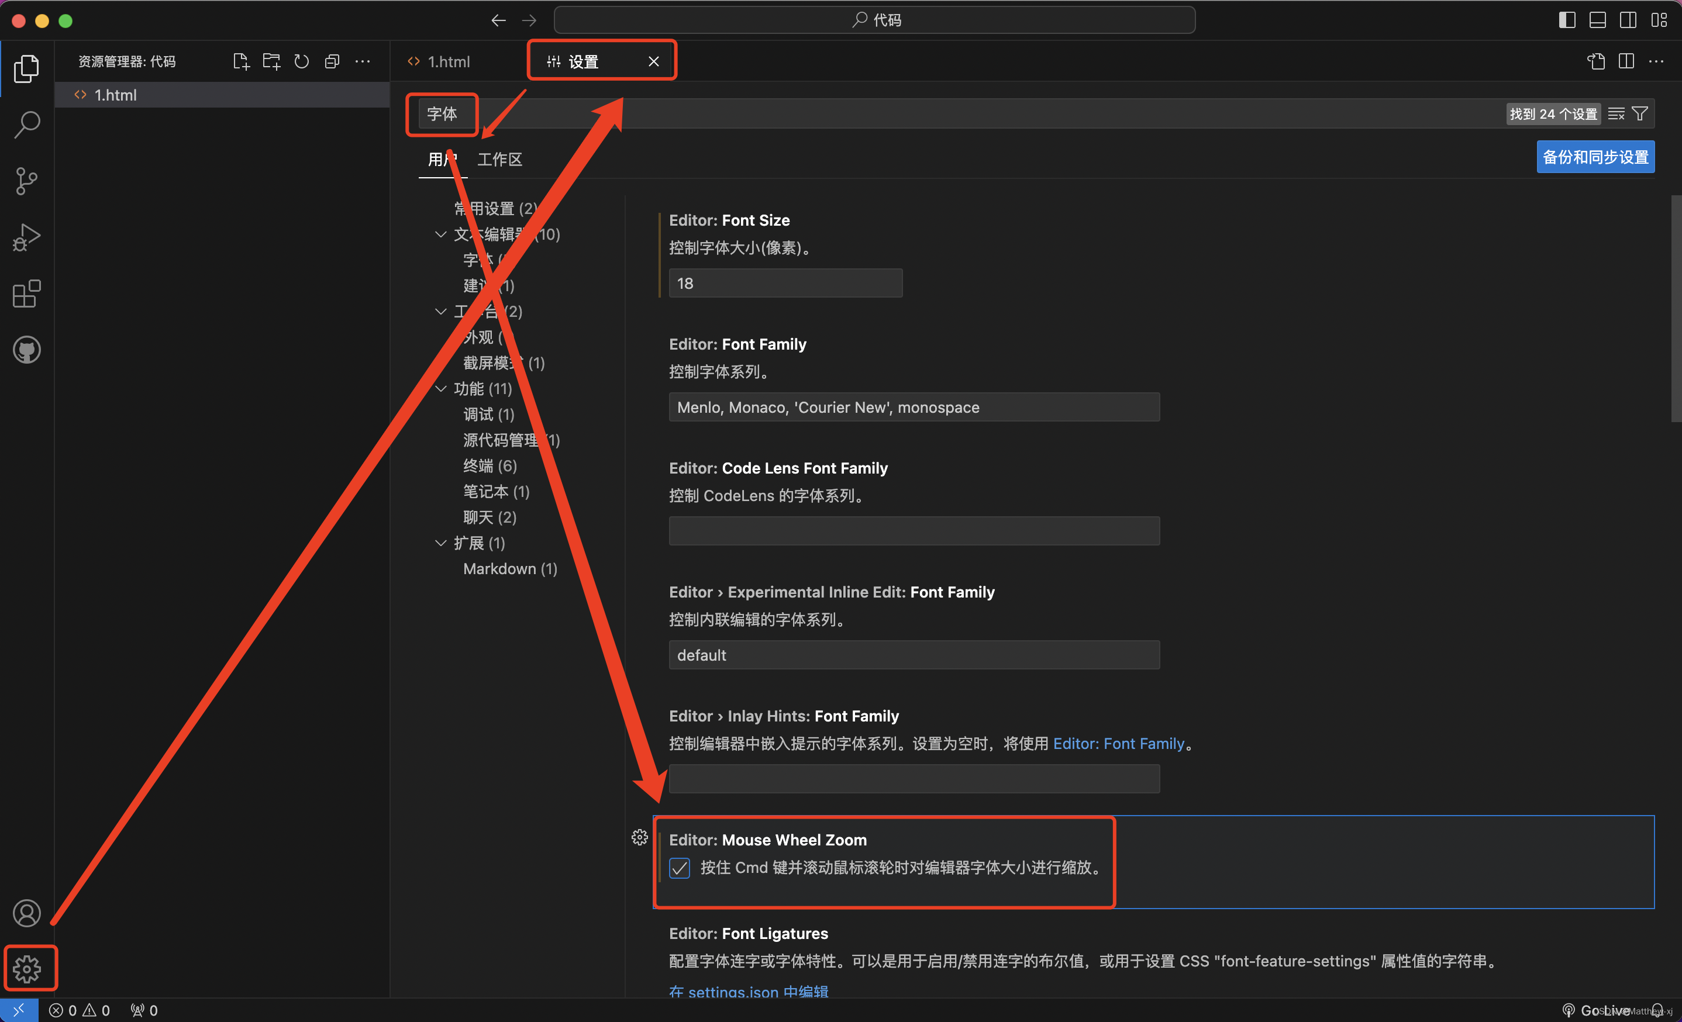
Task: Open Source Control view icon
Action: tap(27, 181)
